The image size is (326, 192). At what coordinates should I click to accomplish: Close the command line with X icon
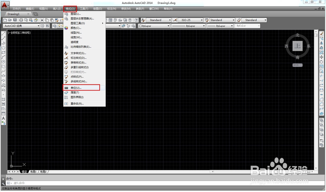point(3,179)
